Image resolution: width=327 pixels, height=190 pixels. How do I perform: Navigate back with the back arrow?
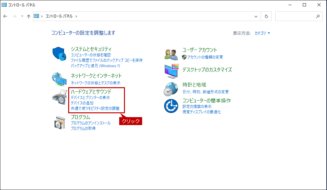pos(5,16)
